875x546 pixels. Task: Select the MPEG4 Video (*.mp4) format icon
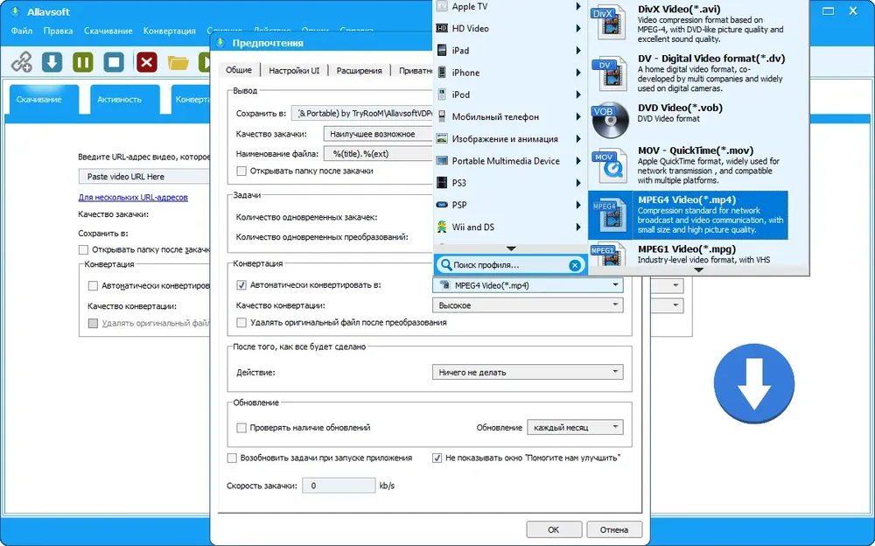609,215
